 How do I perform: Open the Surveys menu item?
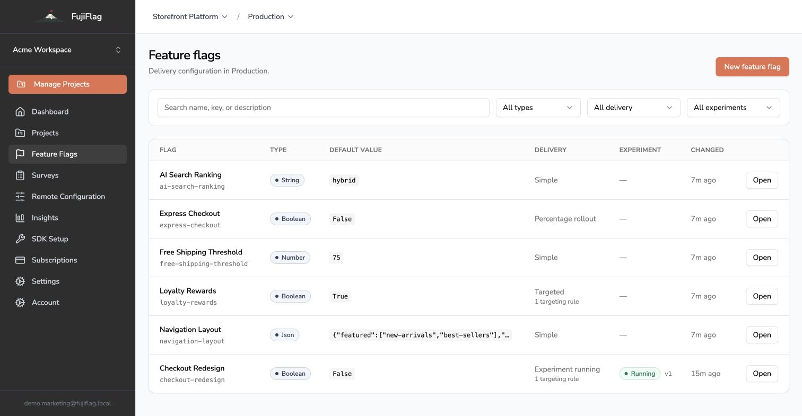coord(67,175)
